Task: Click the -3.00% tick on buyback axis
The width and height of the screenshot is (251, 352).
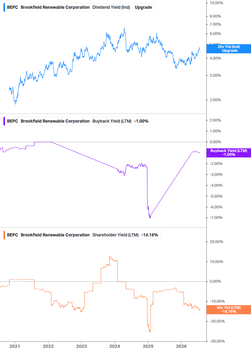Action: point(216,174)
